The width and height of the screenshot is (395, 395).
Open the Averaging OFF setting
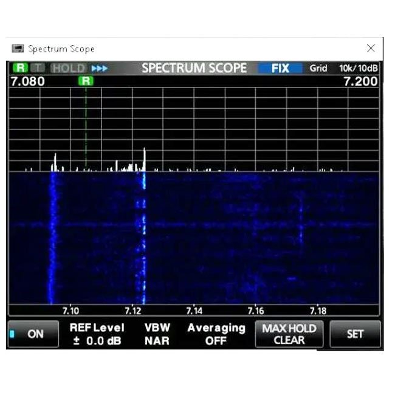coord(216,334)
